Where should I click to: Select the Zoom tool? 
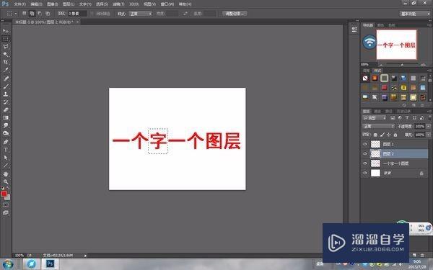point(6,182)
